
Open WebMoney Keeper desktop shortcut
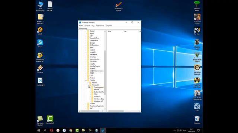[40, 57]
